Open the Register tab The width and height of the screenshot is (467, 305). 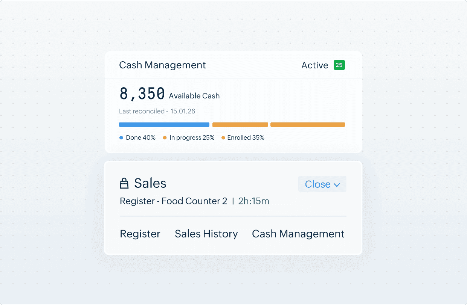coord(140,234)
